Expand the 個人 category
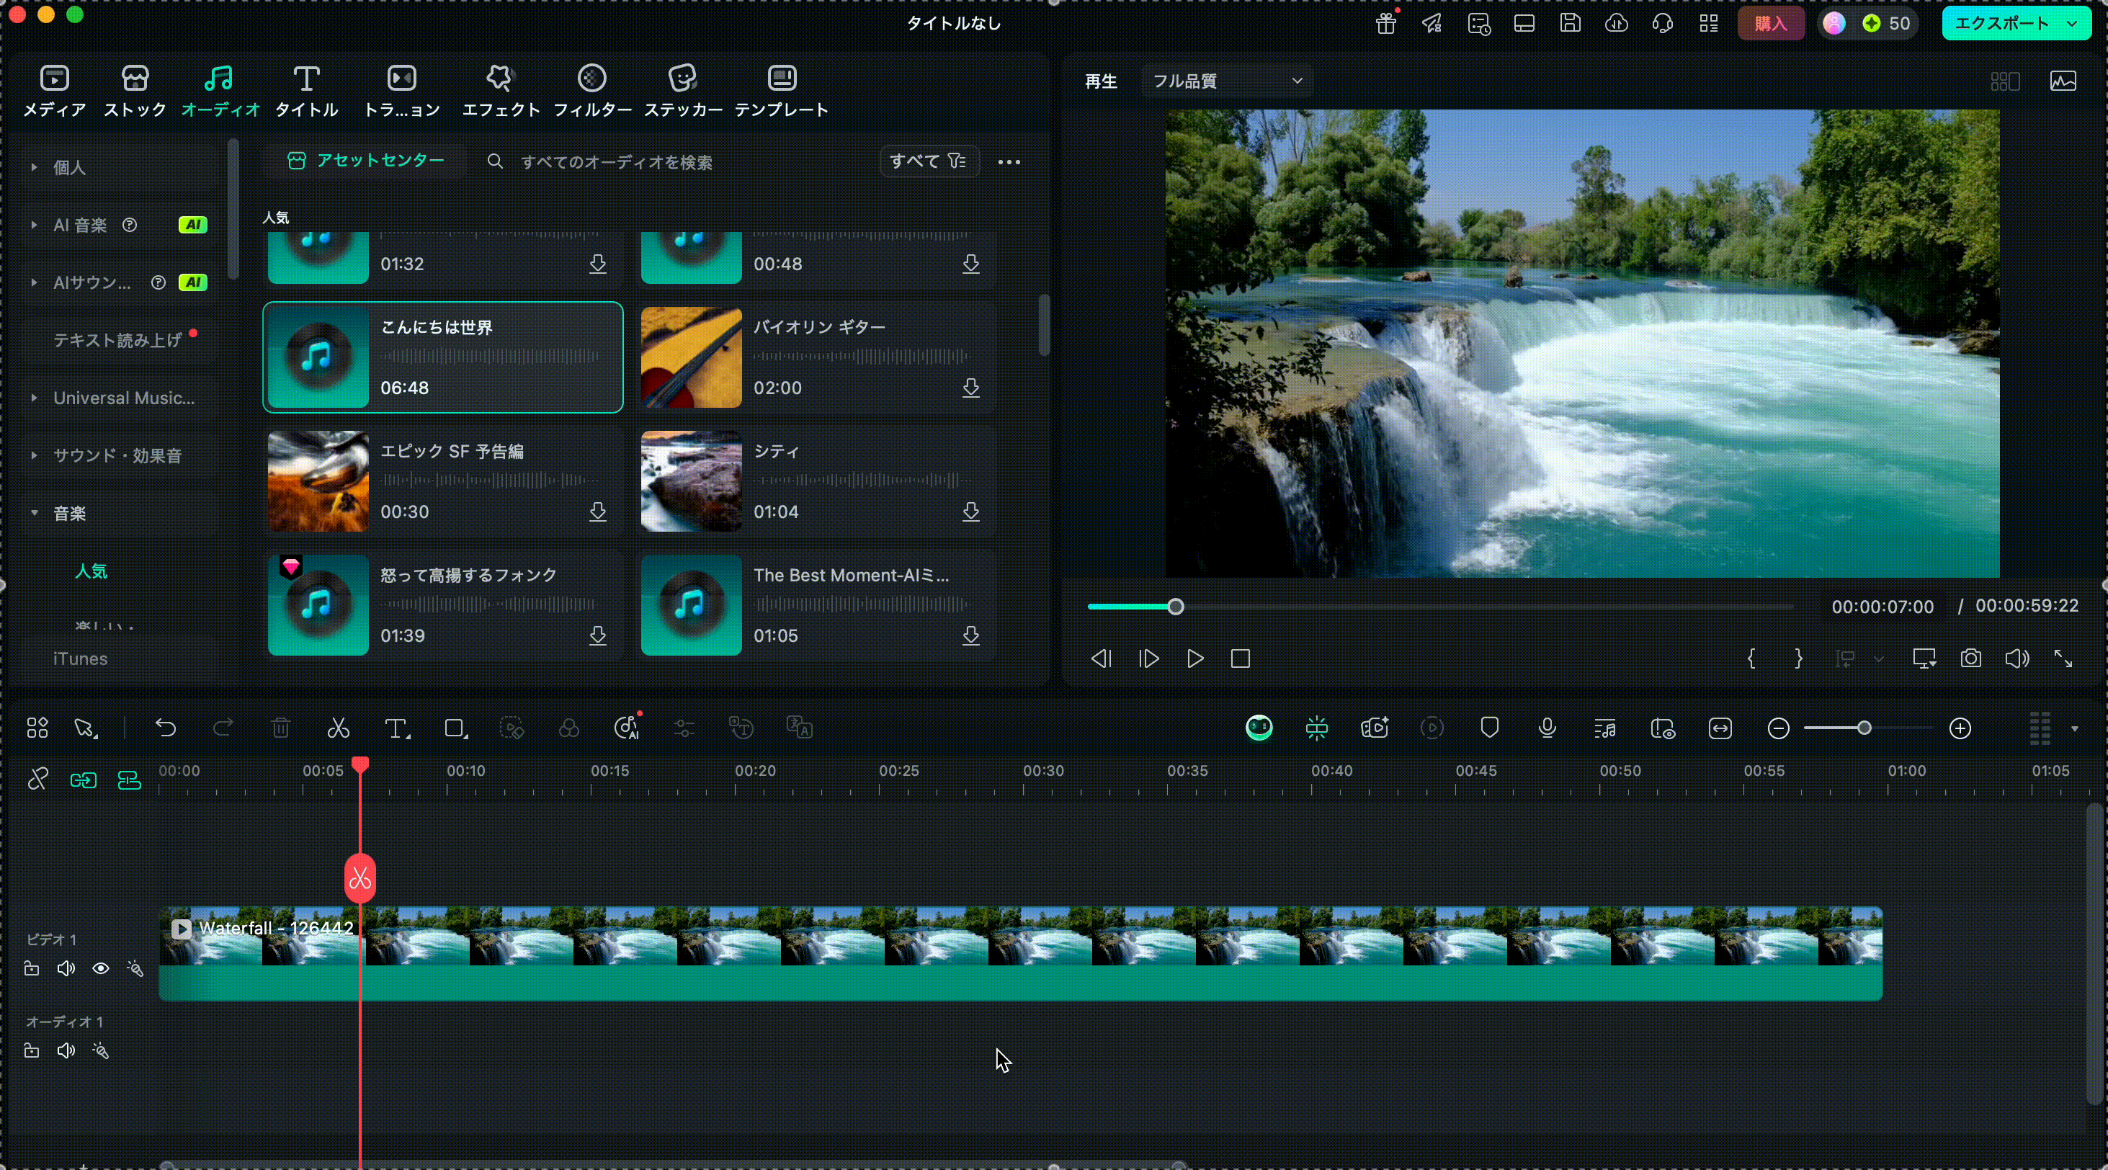This screenshot has height=1170, width=2108. pyautogui.click(x=35, y=167)
